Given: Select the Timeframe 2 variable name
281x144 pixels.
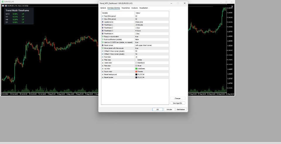Looking at the screenshot, I should click(x=109, y=28).
